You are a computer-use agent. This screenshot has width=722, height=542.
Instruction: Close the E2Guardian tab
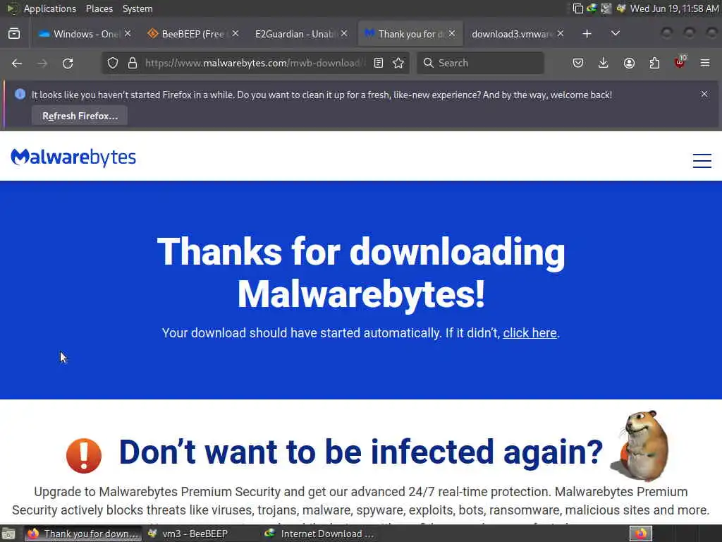[344, 33]
